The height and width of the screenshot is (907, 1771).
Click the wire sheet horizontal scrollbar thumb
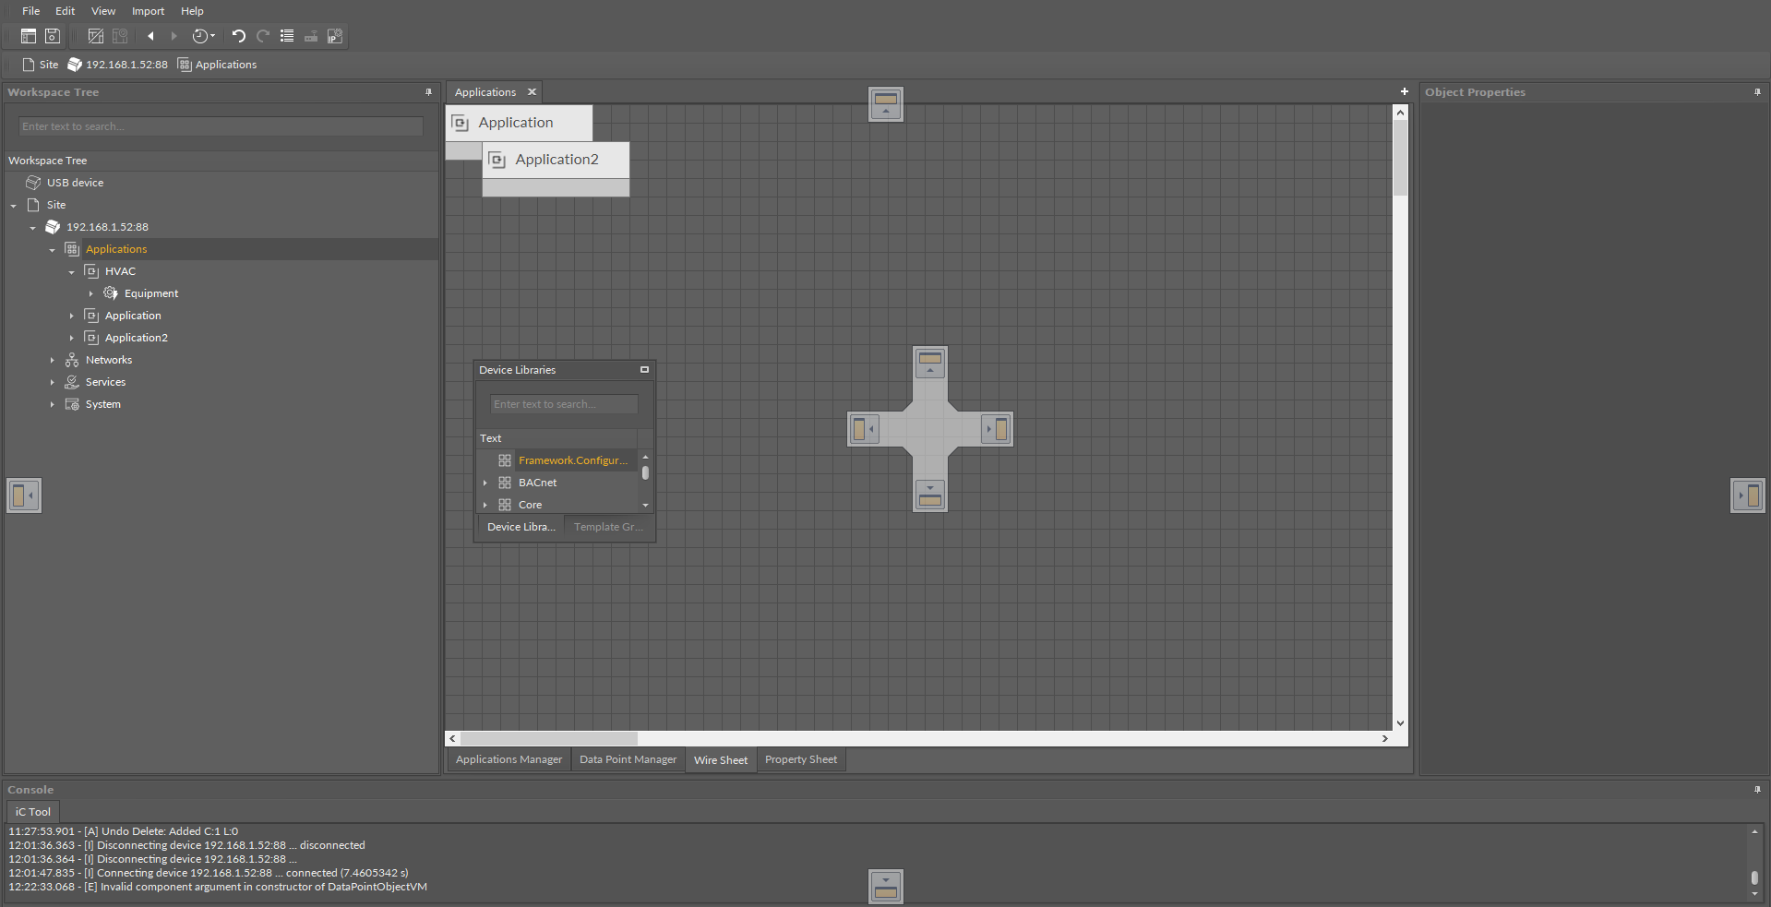[x=548, y=738]
